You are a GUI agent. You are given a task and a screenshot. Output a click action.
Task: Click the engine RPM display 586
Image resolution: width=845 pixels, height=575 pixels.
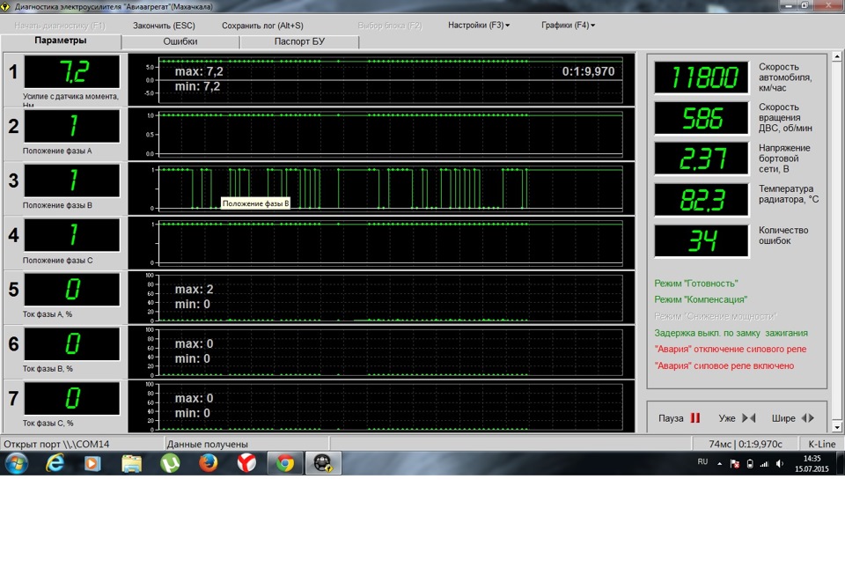[702, 118]
